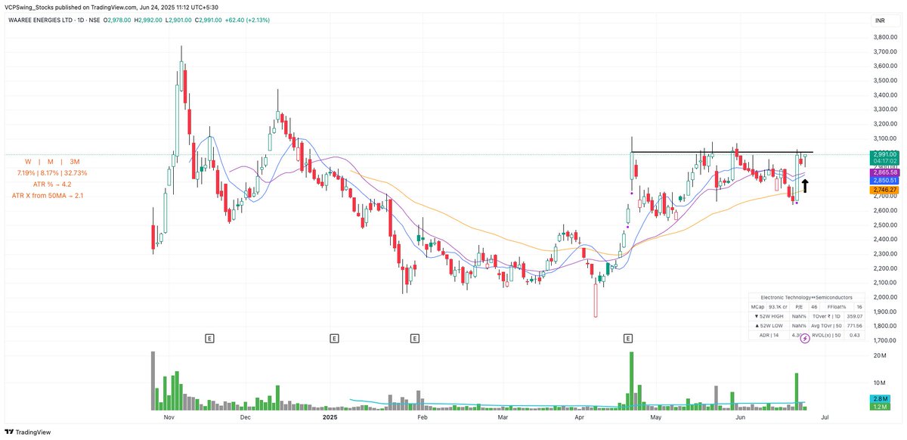Click the Electronic Technology Semiconductors sector cell
The image size is (907, 440).
806,297
